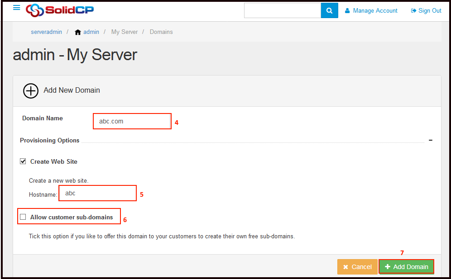Click the green Add Domain button
The height and width of the screenshot is (279, 451).
[406, 267]
